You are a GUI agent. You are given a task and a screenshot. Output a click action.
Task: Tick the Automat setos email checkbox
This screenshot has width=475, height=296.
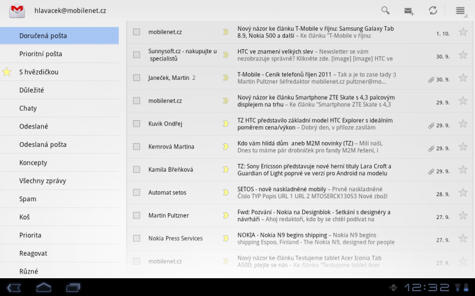137,192
